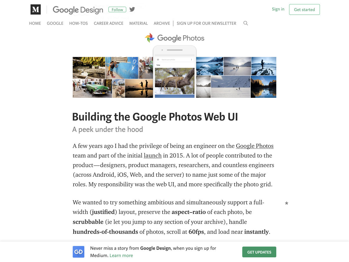Click the hiker on snowy rock photo
The image size is (349, 262).
263,66
